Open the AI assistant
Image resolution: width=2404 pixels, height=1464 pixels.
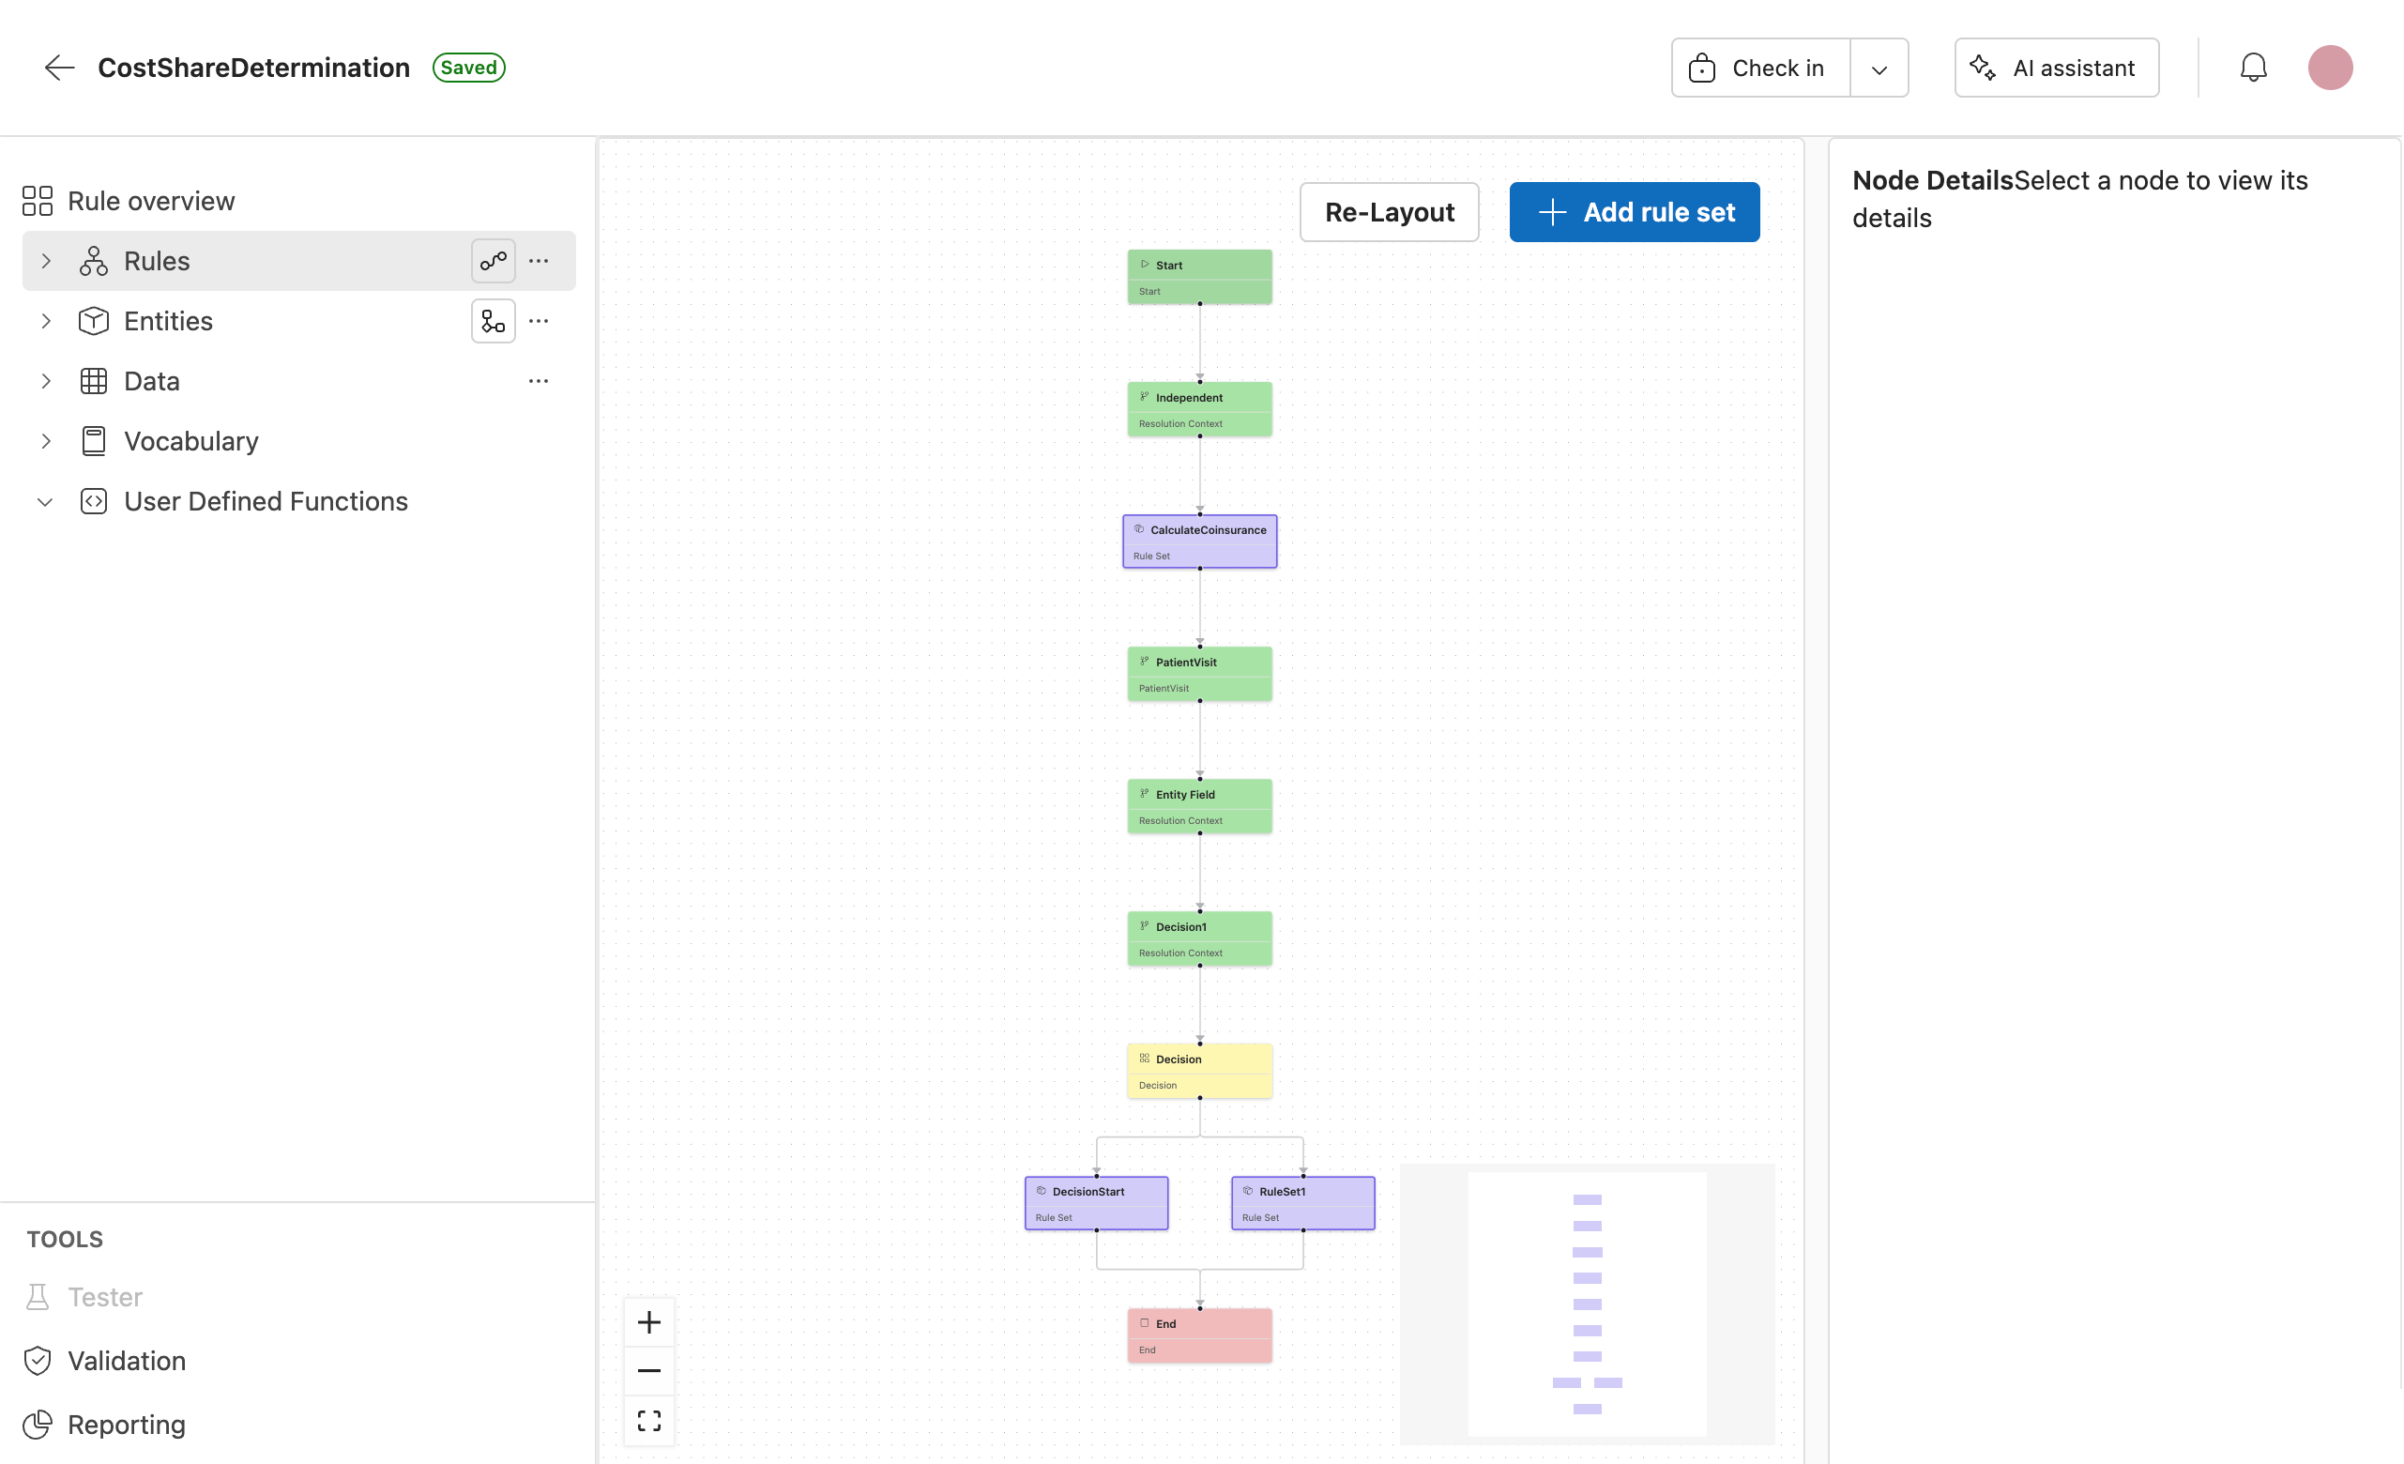pos(2056,68)
